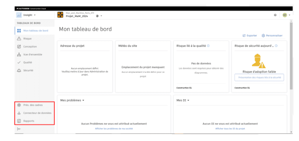Click the Pas de données message
The width and height of the screenshot is (299, 141).
[201, 64]
